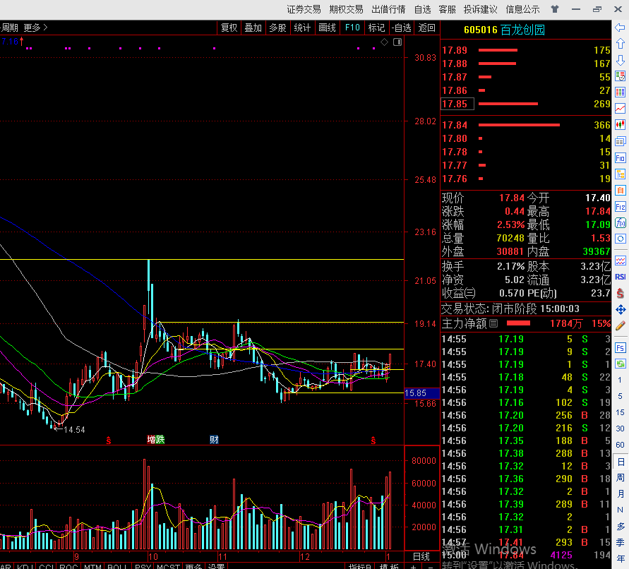Click the 投诉建议 link
This screenshot has width=629, height=569.
[480, 9]
